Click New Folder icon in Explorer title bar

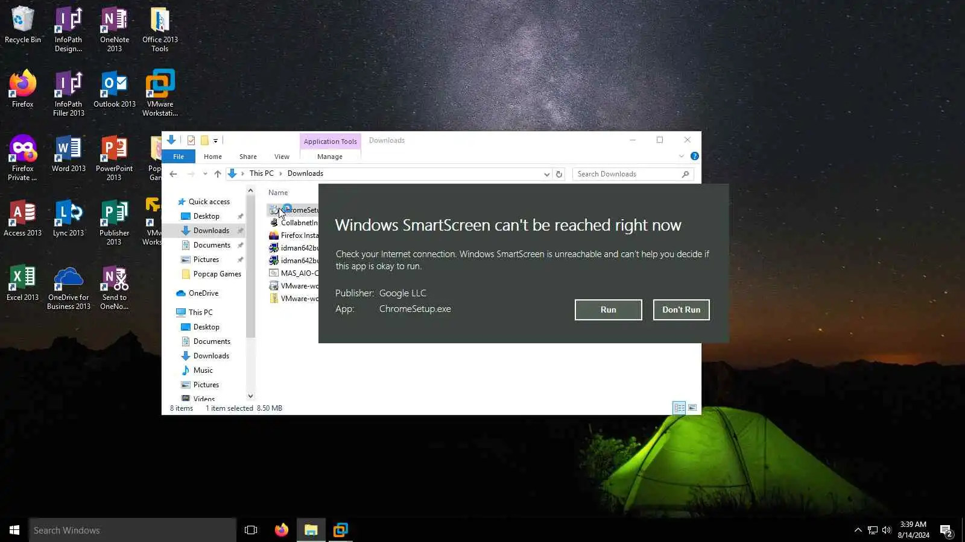pyautogui.click(x=204, y=140)
